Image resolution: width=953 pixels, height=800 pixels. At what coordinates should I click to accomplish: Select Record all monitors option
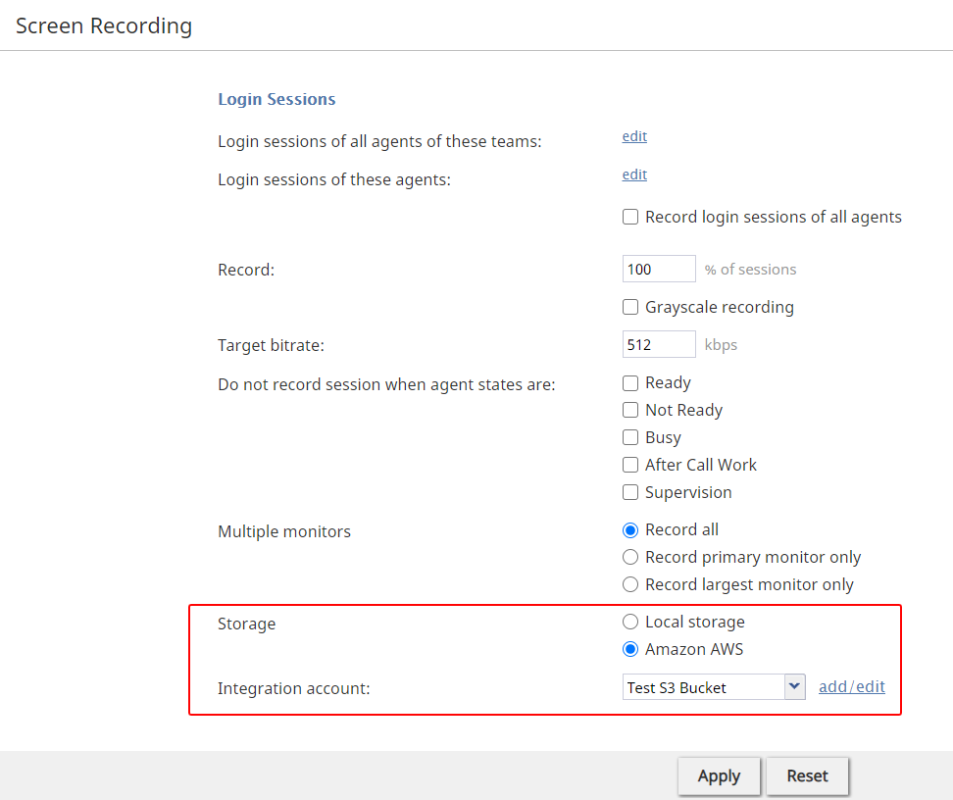pos(630,530)
